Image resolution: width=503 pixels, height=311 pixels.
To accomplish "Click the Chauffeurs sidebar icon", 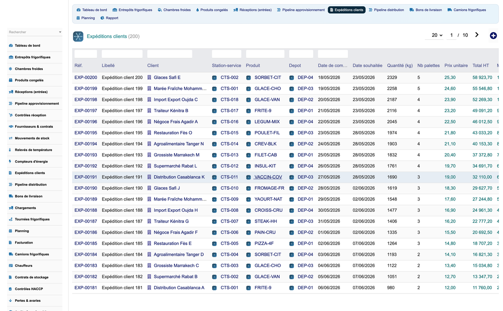I will 10,266.
